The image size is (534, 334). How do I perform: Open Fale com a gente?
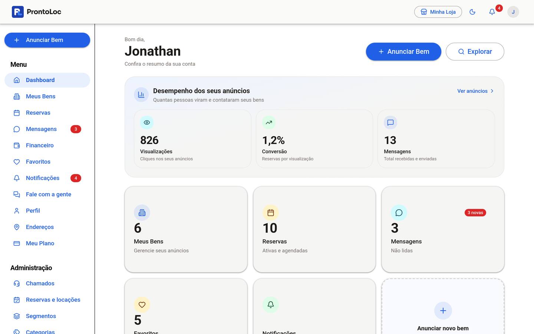point(47,194)
